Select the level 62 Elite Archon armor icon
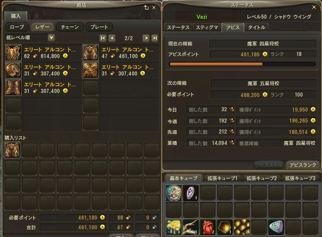Viewport: 322px width, 237px height. pyautogui.click(x=13, y=53)
